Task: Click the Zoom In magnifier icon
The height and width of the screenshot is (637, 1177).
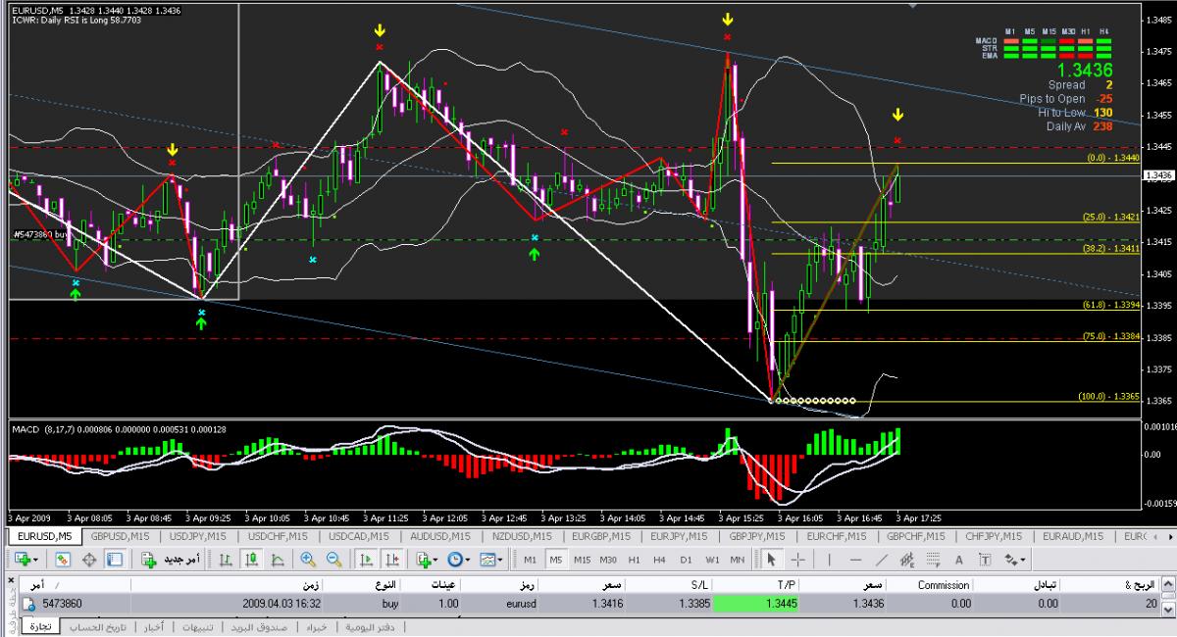Action: point(308,560)
